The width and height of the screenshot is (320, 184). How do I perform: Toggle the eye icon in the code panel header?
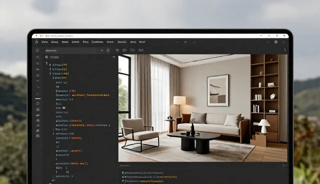point(114,57)
